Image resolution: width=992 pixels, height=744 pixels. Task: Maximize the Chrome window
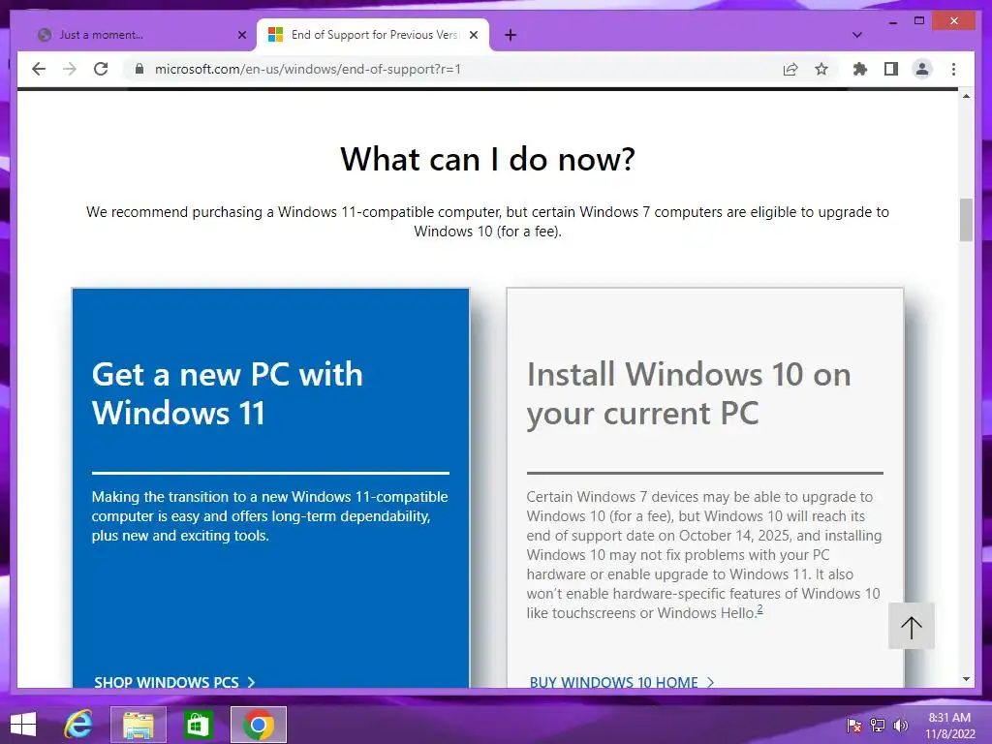[919, 21]
